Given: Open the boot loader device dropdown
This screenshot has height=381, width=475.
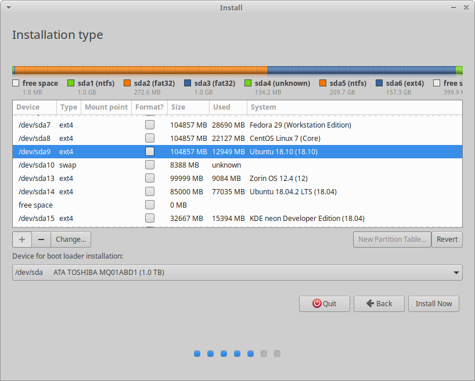Looking at the screenshot, I should click(237, 272).
